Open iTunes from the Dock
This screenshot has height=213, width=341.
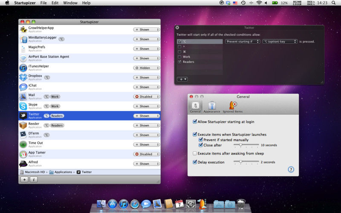[x=124, y=204]
